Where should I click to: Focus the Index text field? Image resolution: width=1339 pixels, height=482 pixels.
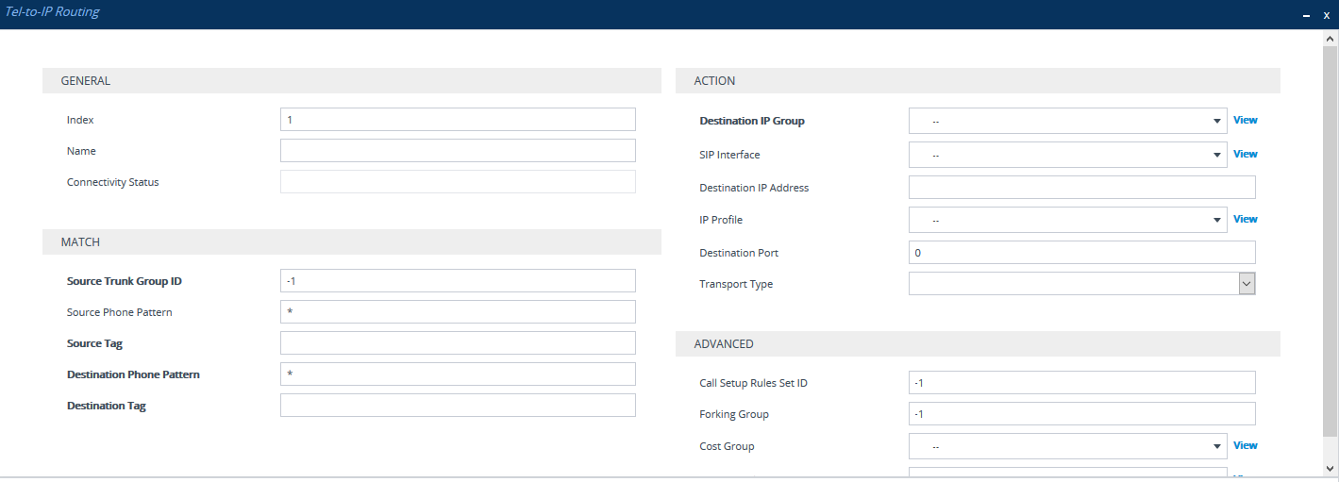[458, 120]
